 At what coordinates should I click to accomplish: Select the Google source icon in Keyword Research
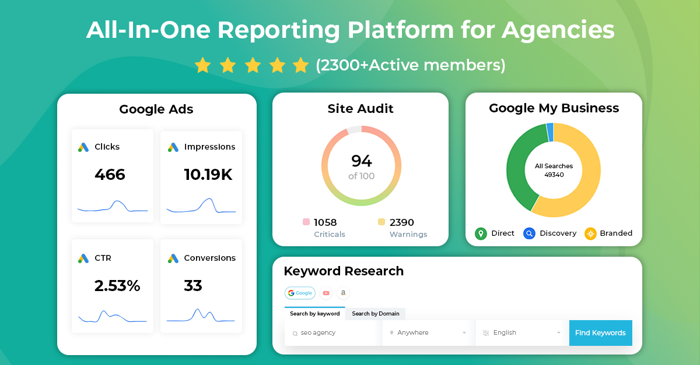pos(299,293)
